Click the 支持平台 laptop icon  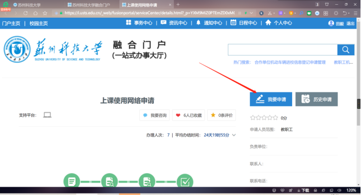click(x=47, y=115)
